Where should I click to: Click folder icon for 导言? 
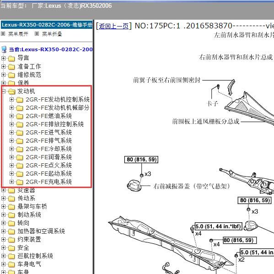tap(11, 59)
